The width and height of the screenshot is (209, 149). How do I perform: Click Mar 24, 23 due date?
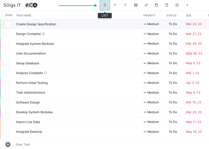pos(194,24)
